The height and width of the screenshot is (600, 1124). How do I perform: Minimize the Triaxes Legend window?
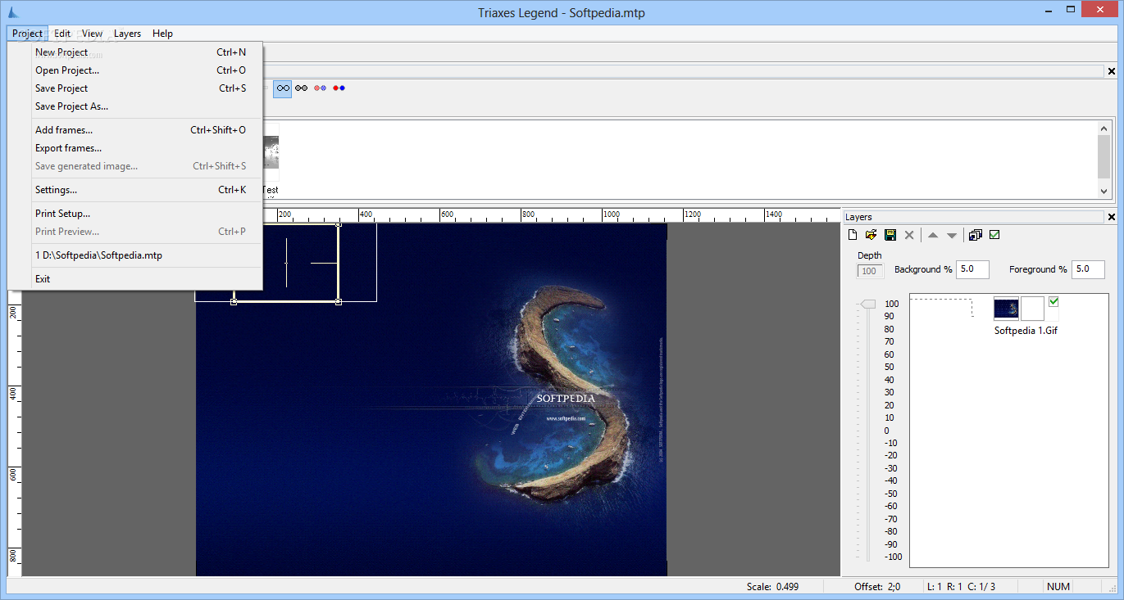tap(1049, 11)
